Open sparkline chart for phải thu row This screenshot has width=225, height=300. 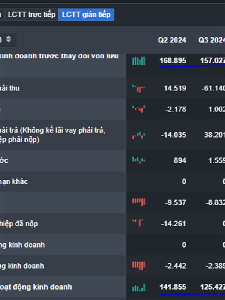point(139,88)
